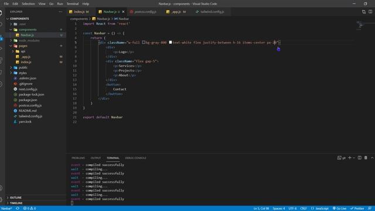
Task: Show the OUTPUT panel tab
Action: pos(96,158)
